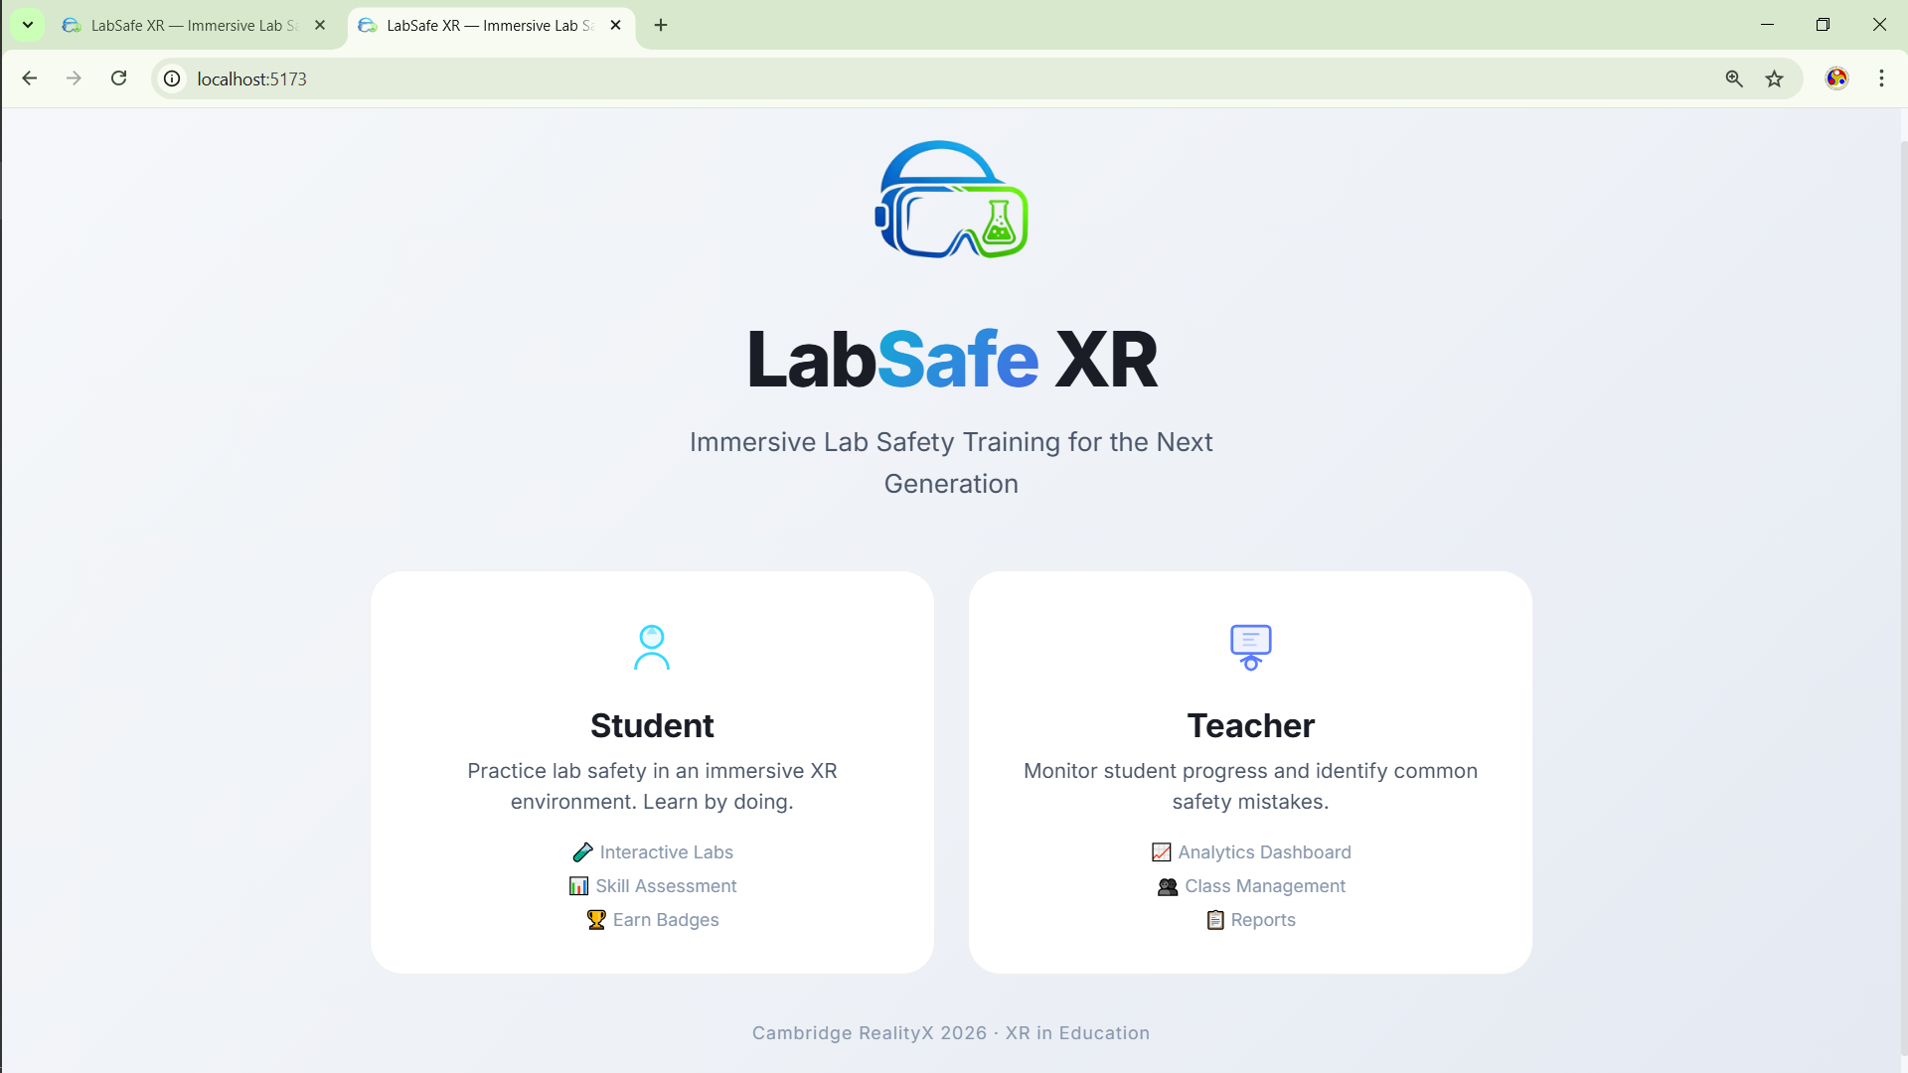Viewport: 1908px width, 1073px height.
Task: Open a new browser tab
Action: 661,26
